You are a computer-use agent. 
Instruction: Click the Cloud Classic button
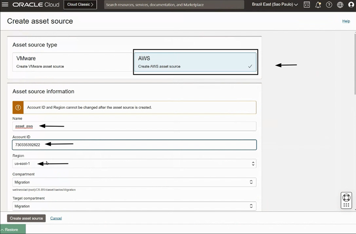(80, 5)
